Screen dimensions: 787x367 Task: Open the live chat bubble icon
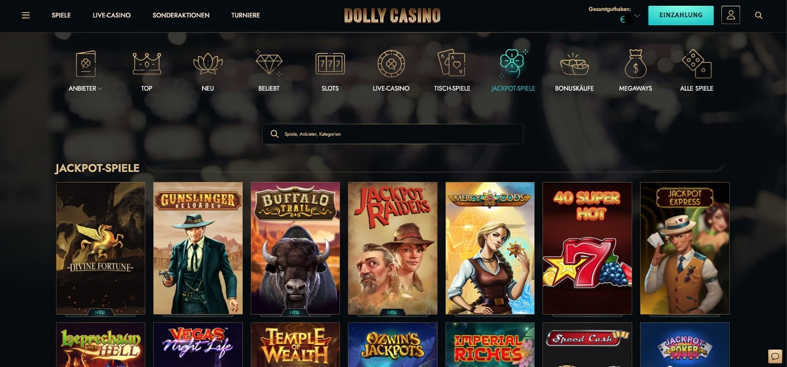pyautogui.click(x=774, y=356)
